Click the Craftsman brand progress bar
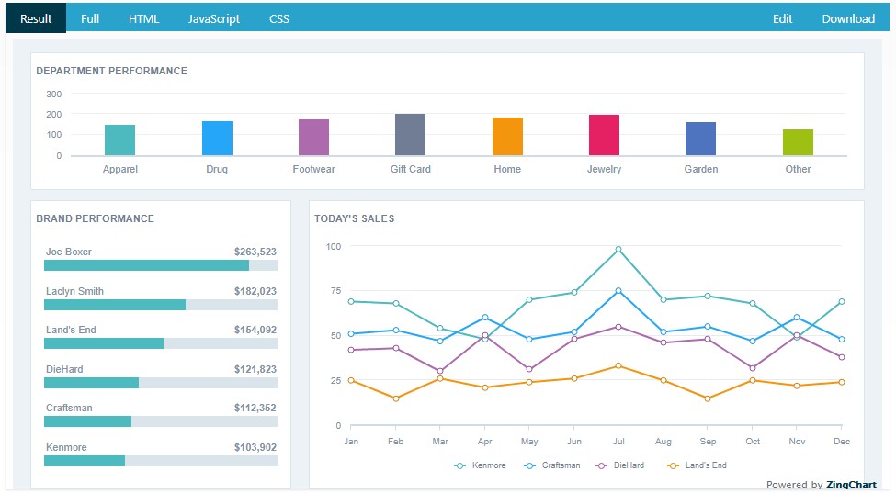Screen dimensions: 896x493 tap(161, 421)
